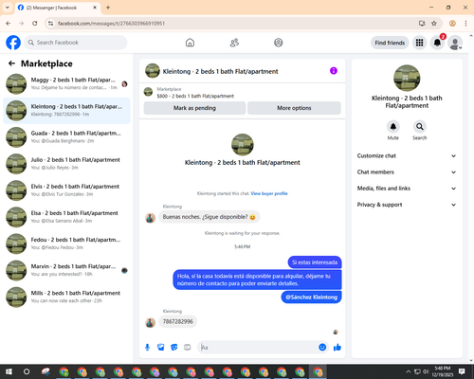Open Fedou conversation in list

66,244
